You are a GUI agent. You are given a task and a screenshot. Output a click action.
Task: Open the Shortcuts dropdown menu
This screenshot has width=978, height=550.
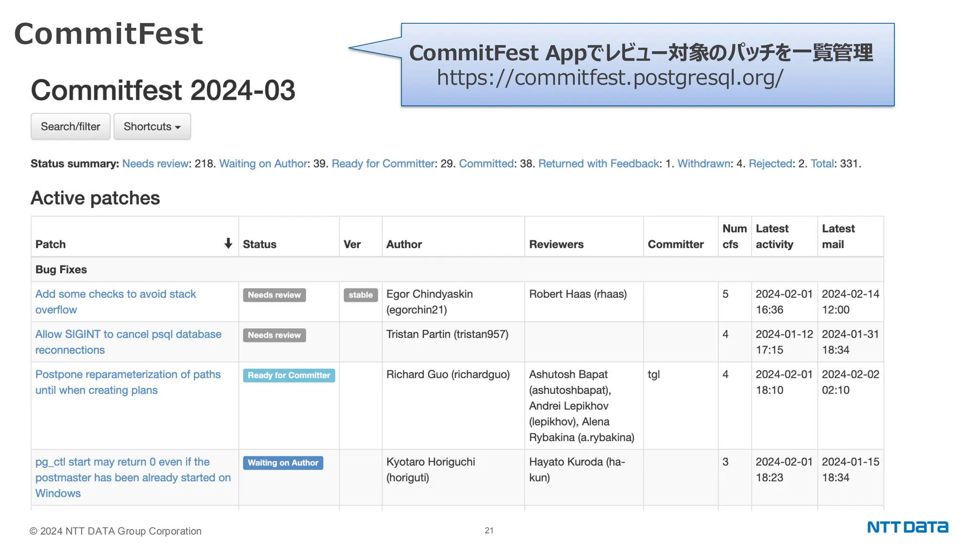pyautogui.click(x=152, y=127)
